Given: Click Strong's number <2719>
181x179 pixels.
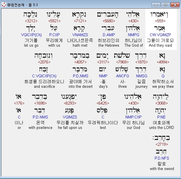Looking at the screenshot, I should 162,144.
